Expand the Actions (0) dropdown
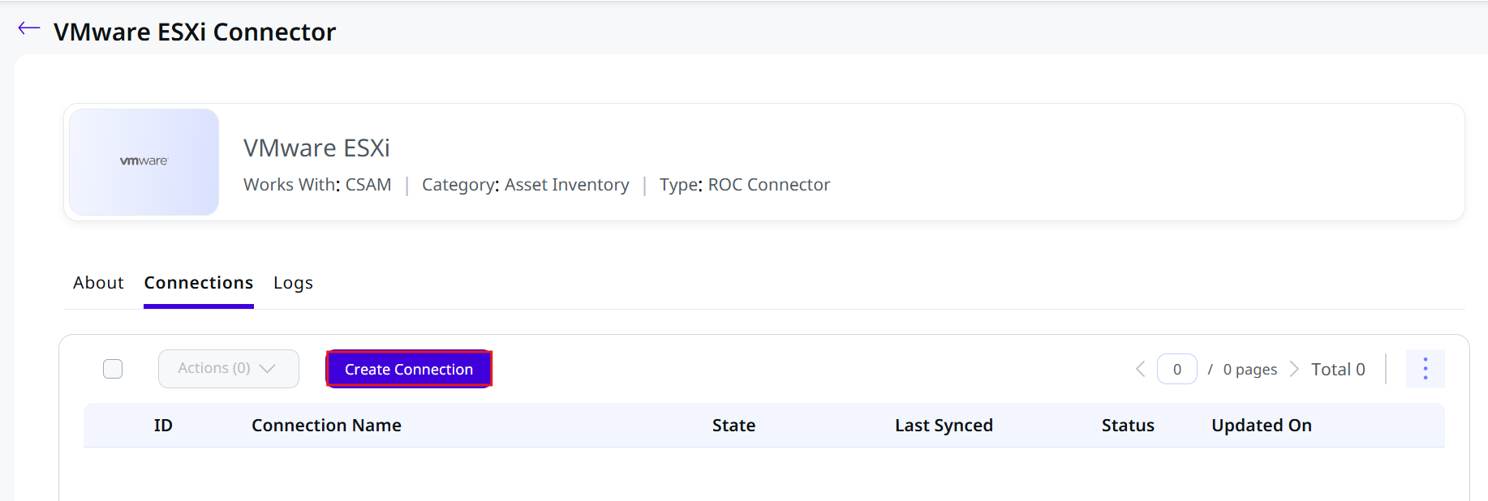 [229, 369]
